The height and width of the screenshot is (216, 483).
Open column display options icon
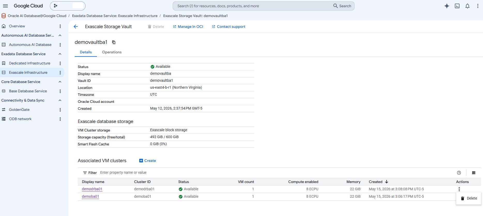(474, 173)
